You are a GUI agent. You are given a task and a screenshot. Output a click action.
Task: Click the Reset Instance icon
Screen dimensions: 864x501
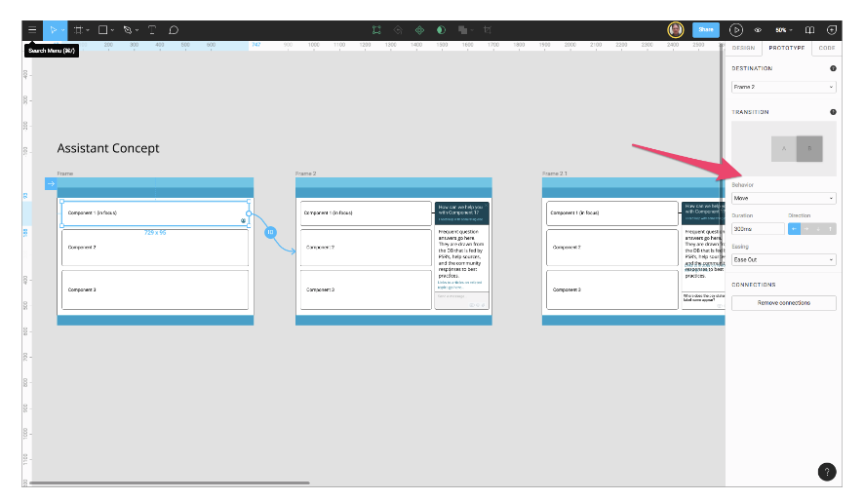tap(398, 30)
